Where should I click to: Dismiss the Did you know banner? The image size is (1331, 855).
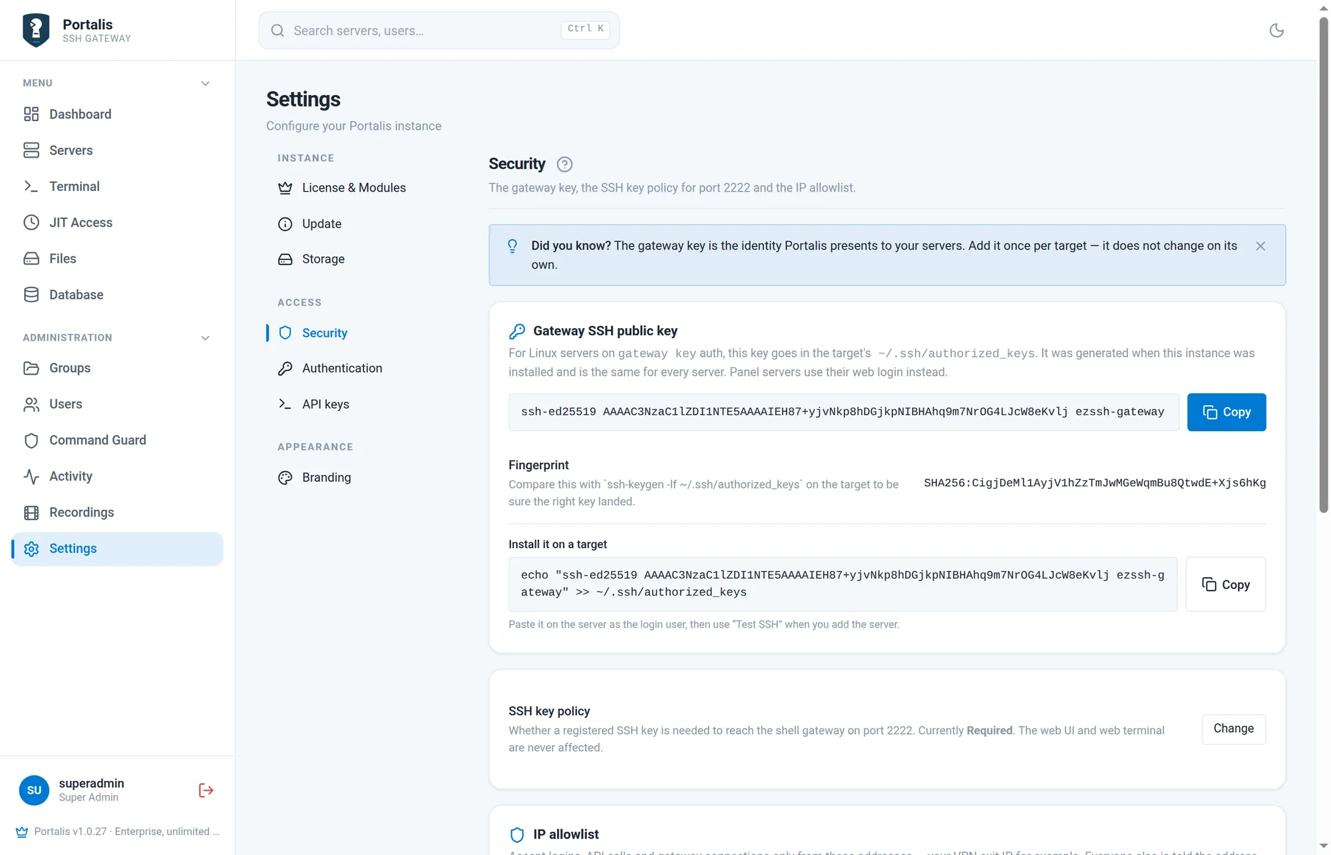(x=1260, y=246)
